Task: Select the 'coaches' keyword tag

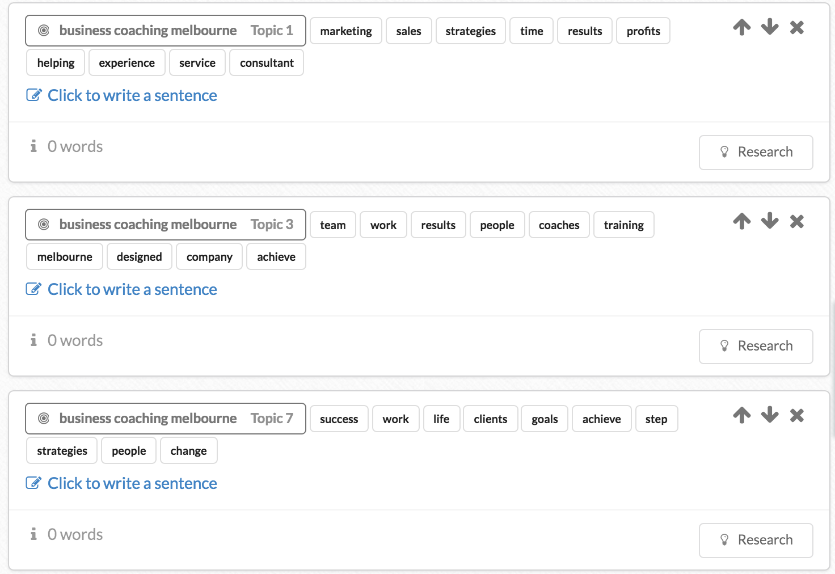Action: click(559, 225)
